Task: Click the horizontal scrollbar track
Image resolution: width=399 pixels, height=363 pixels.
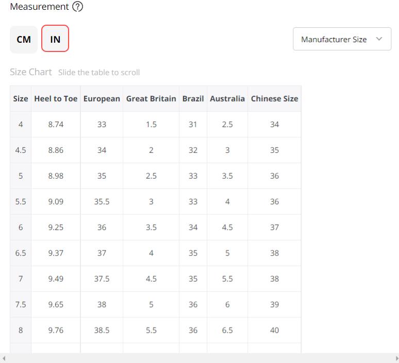Action: coord(199,358)
